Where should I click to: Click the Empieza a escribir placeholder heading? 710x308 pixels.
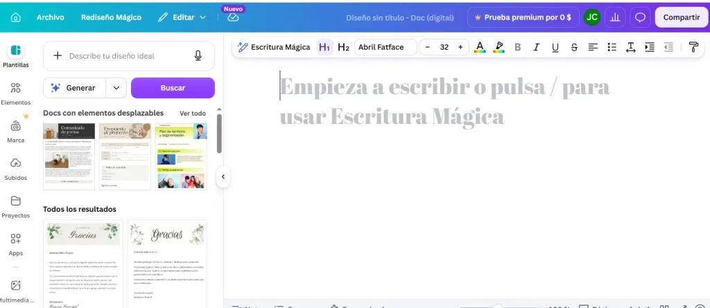(444, 101)
